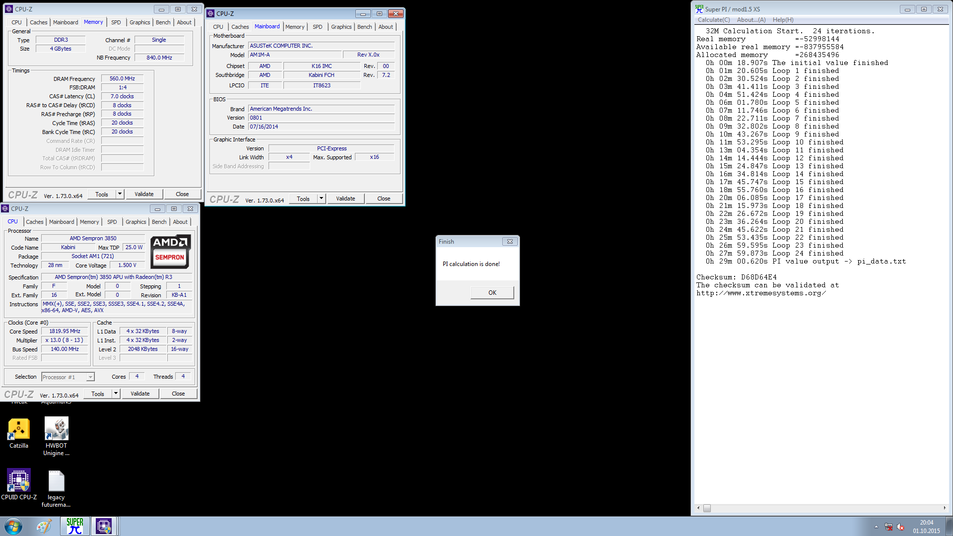
Task: Click Tools button in CPU window
Action: tap(98, 394)
